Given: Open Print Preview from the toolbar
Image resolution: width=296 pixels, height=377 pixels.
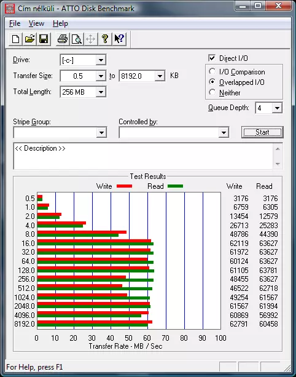Looking at the screenshot, I should 77,39.
